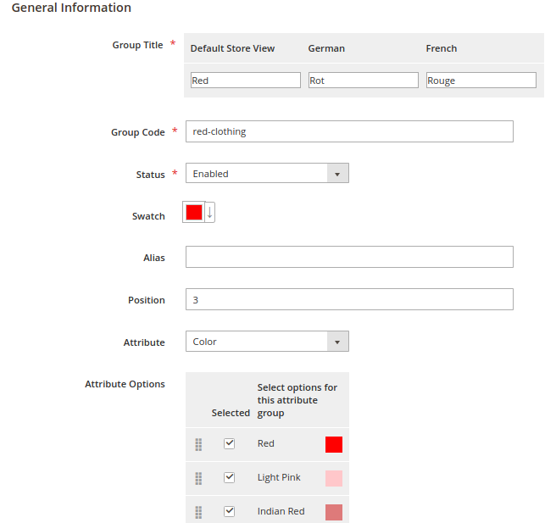Click the drag handle beside Red option
556x523 pixels.
pyautogui.click(x=198, y=444)
